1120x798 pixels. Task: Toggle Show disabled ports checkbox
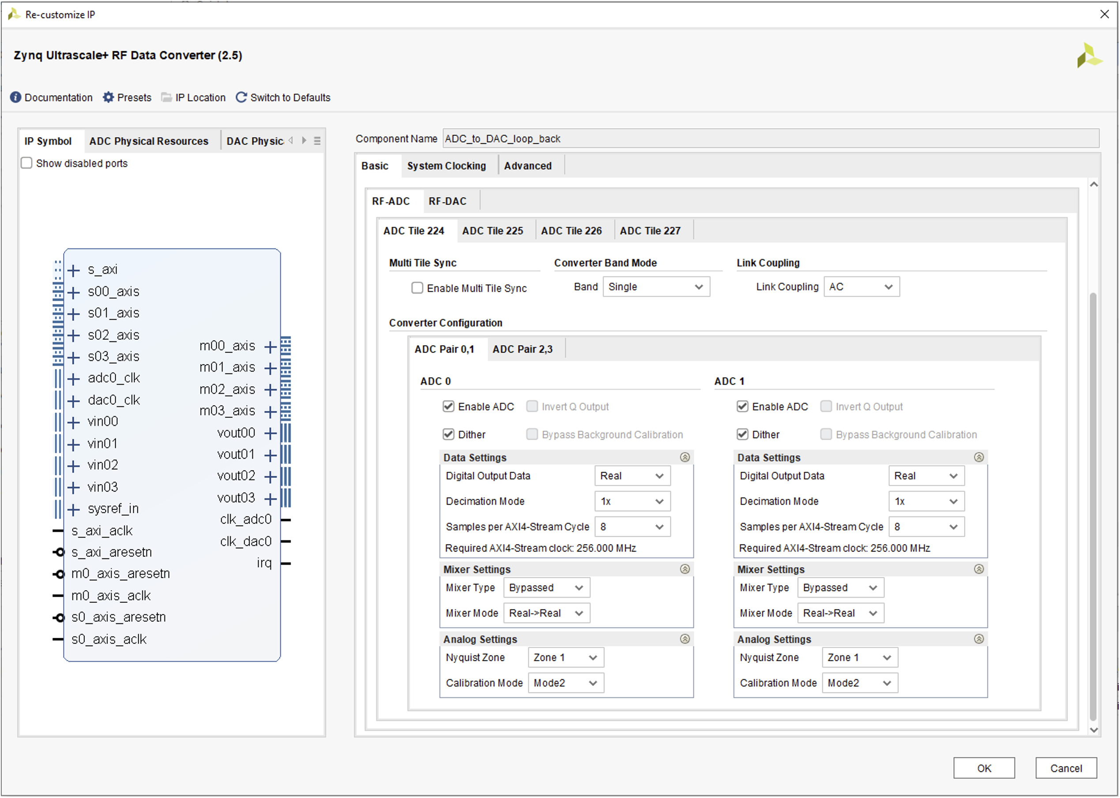click(x=26, y=163)
